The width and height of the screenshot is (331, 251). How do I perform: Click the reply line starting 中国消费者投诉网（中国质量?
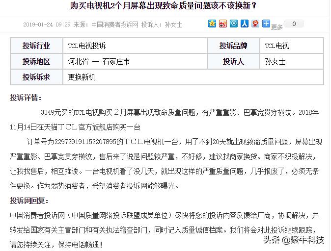click(164, 215)
